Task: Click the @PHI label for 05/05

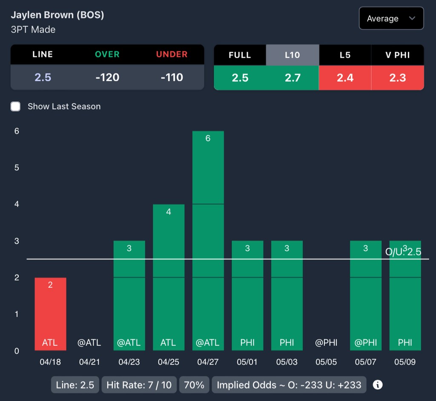Action: (326, 343)
